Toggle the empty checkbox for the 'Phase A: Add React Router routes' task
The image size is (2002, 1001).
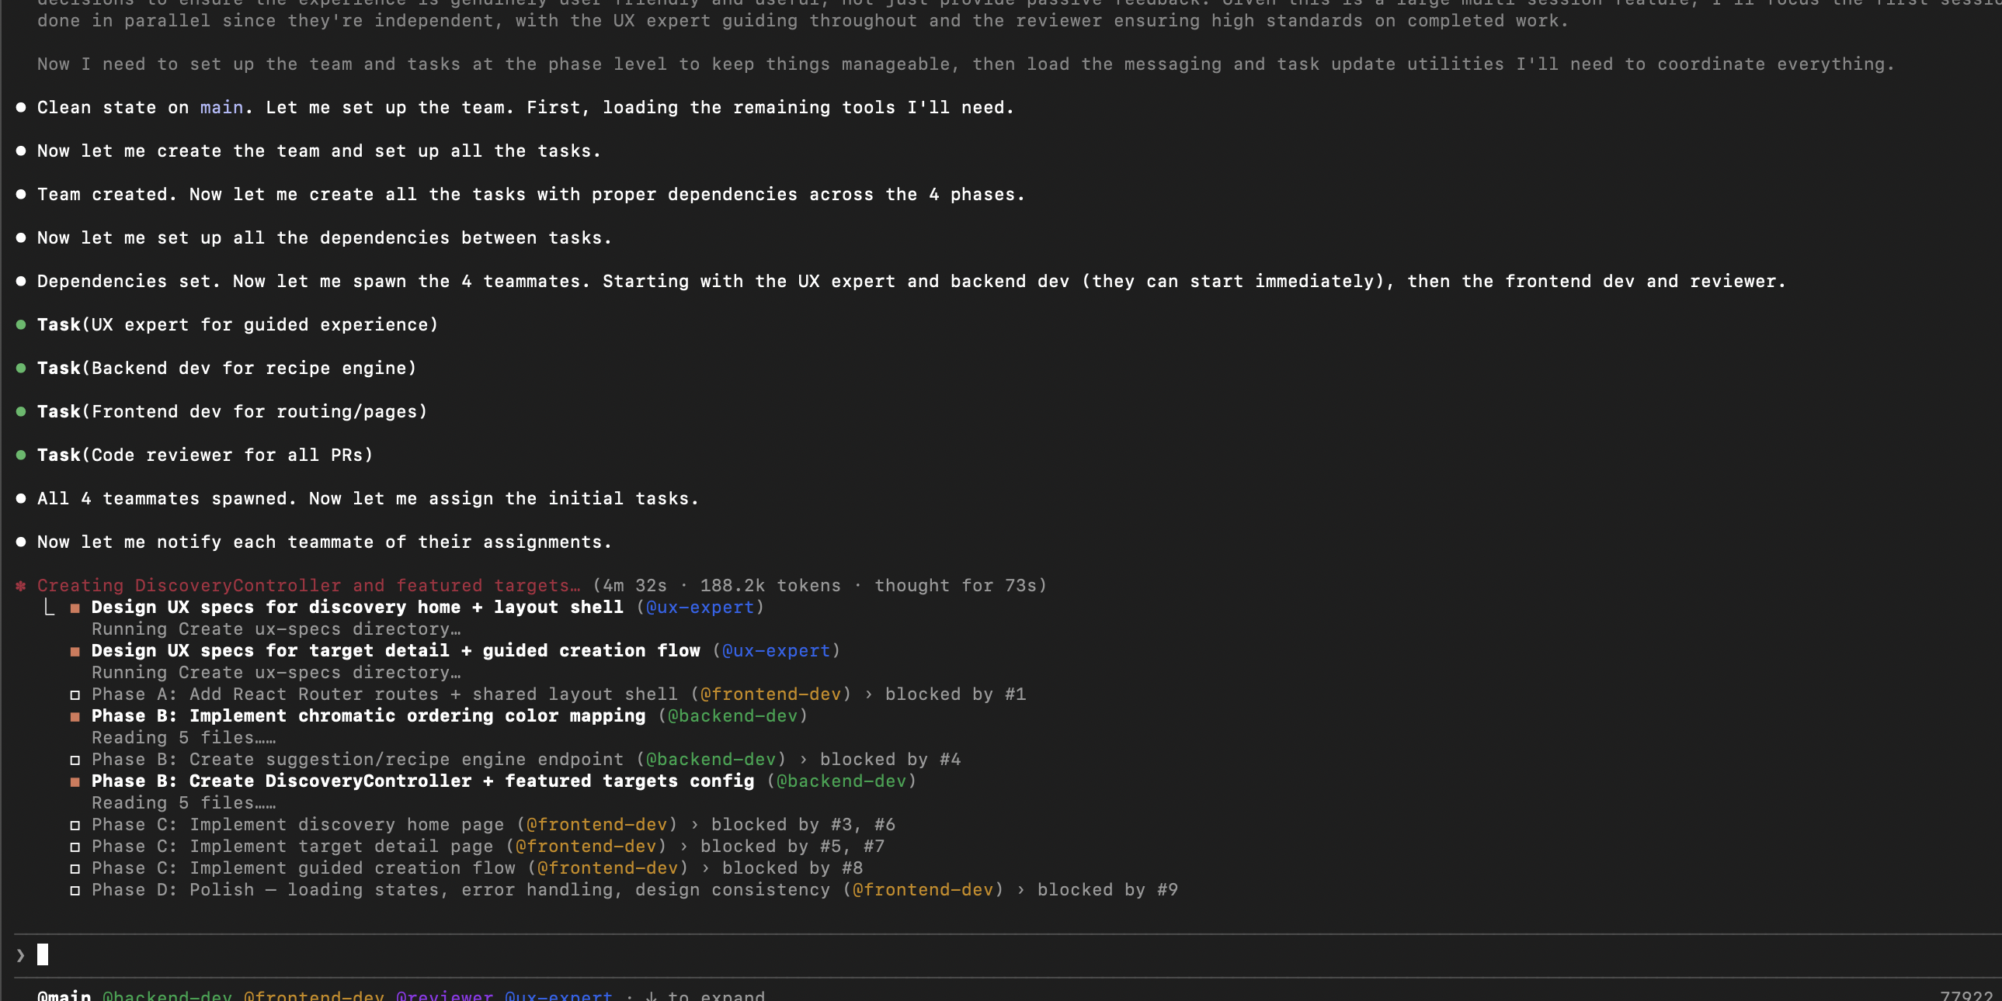pyautogui.click(x=75, y=695)
